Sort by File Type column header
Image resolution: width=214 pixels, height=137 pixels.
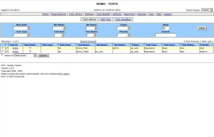[x=47, y=45]
